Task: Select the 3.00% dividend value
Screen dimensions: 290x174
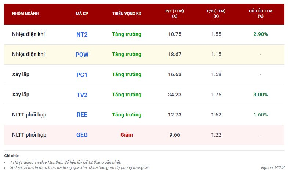Action: coord(261,95)
